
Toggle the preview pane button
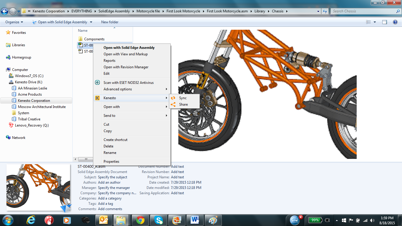click(x=384, y=22)
